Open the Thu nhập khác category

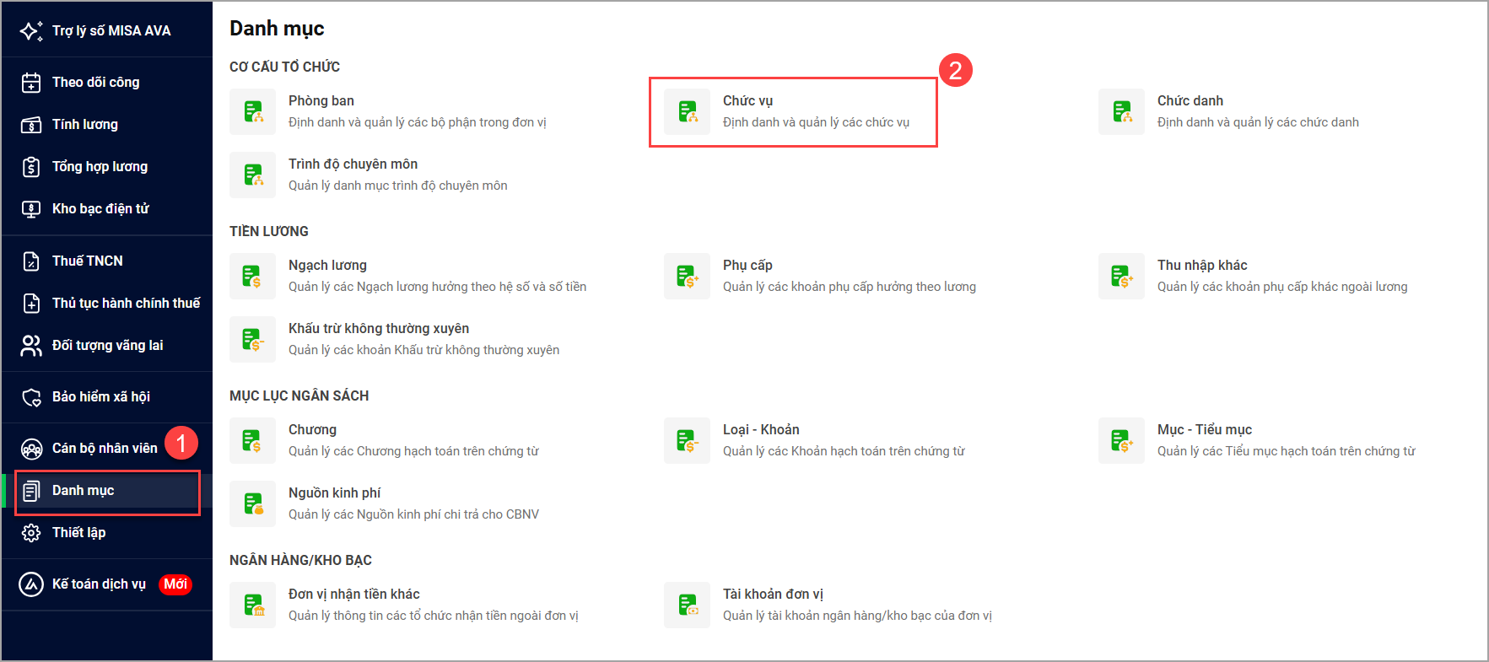click(1201, 266)
